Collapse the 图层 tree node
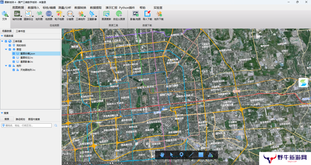 click(6, 49)
